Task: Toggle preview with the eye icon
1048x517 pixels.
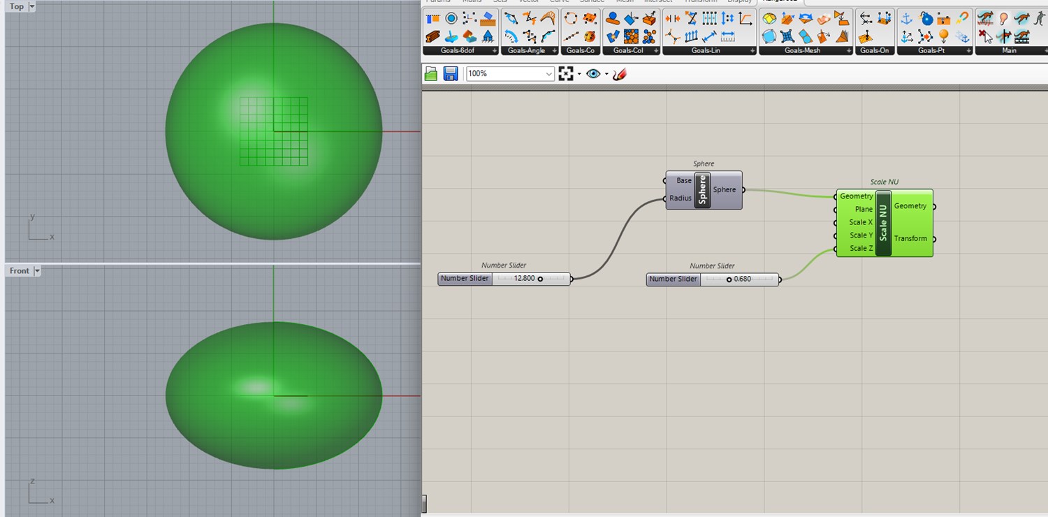Action: [594, 73]
